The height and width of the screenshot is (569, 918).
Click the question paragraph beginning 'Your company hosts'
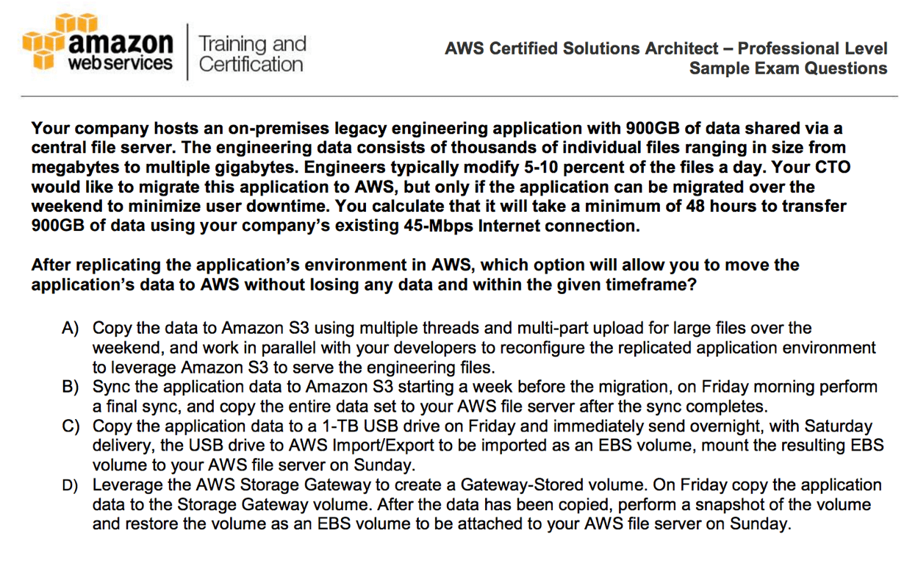click(x=441, y=176)
